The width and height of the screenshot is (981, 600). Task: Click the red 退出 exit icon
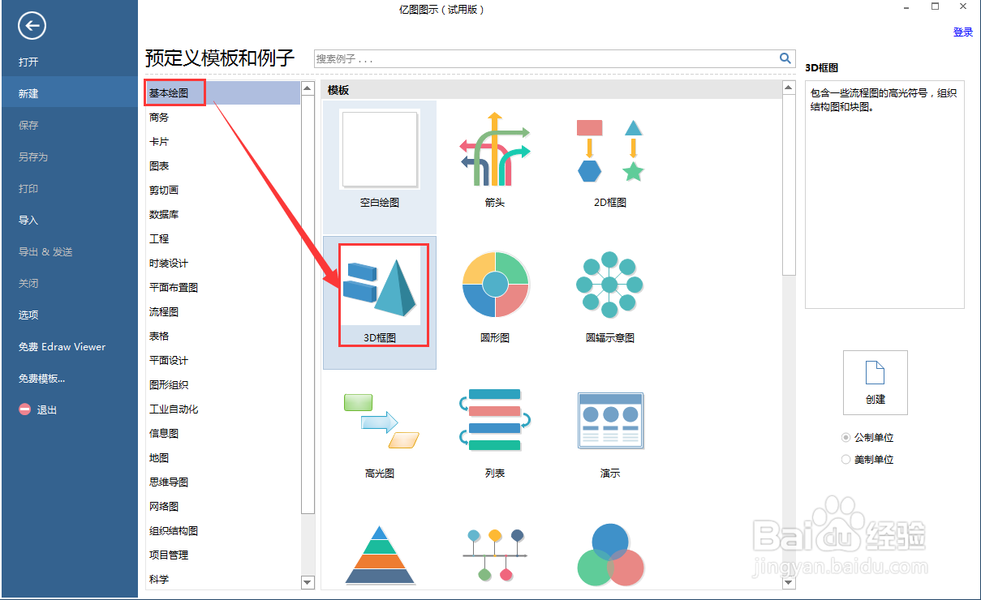coord(24,409)
